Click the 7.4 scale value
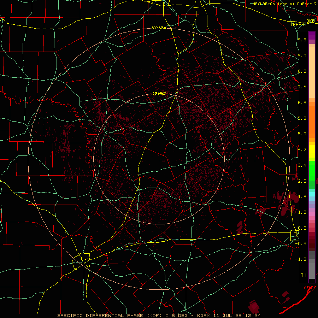The width and height of the screenshot is (318, 318). point(302,87)
